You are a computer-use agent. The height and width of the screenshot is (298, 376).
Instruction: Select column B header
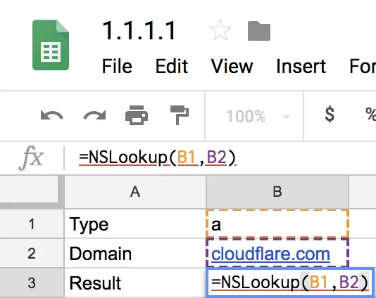[x=277, y=192]
